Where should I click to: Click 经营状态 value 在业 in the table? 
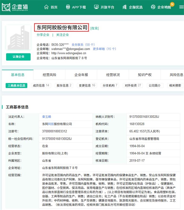[45, 146]
